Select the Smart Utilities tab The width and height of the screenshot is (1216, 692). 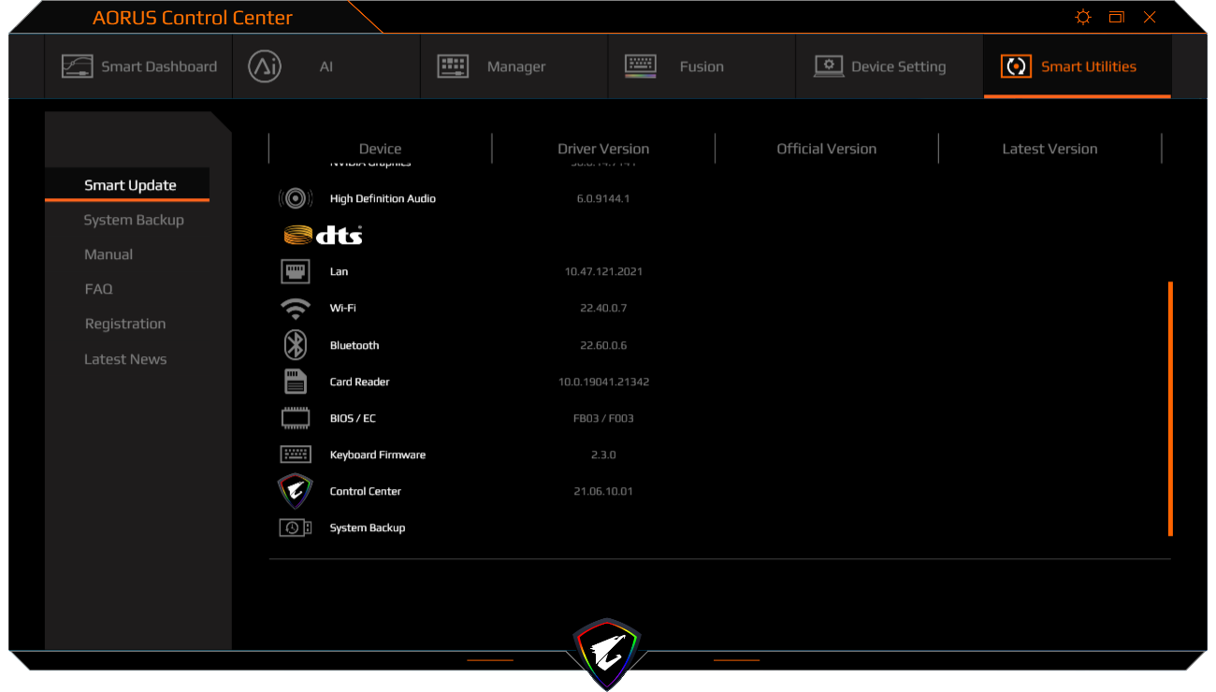(1078, 66)
